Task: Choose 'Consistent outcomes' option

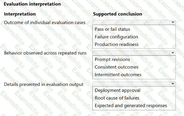Action: (x=117, y=67)
